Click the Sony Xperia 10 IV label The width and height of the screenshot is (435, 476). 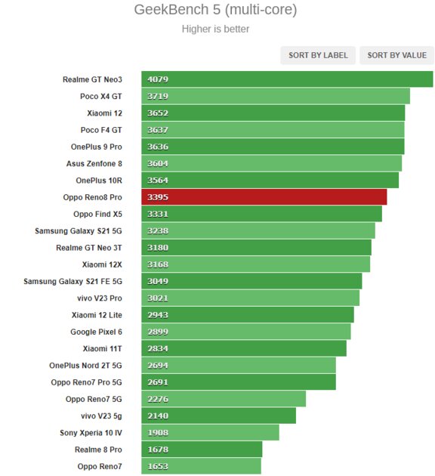(91, 433)
